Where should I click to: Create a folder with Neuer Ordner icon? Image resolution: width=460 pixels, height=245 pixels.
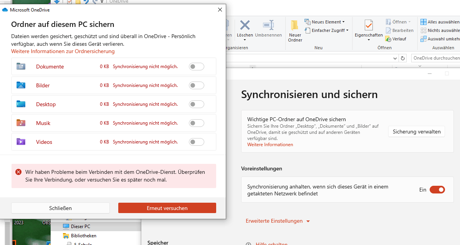pyautogui.click(x=294, y=25)
